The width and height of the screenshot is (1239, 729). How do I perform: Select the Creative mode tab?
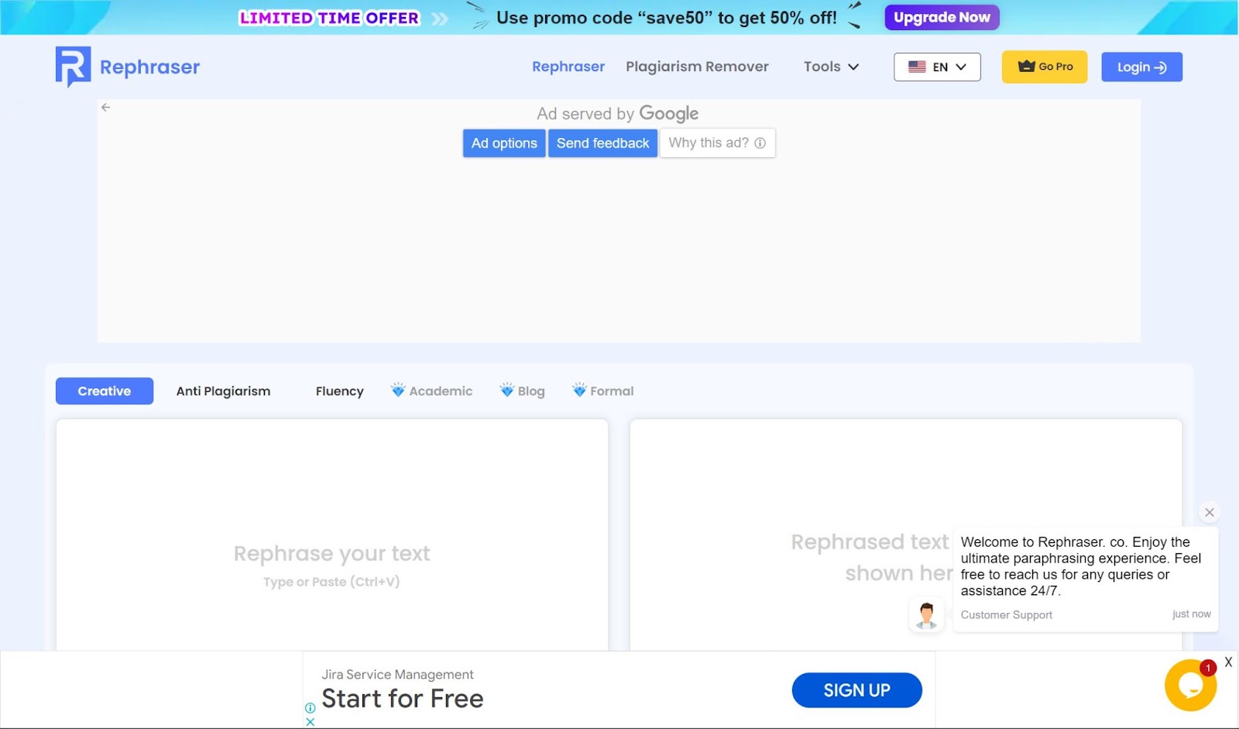pyautogui.click(x=105, y=391)
